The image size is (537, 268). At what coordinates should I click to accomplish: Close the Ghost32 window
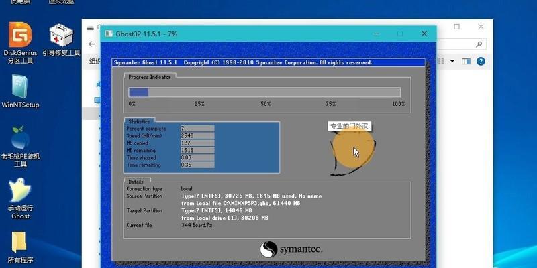click(x=424, y=33)
